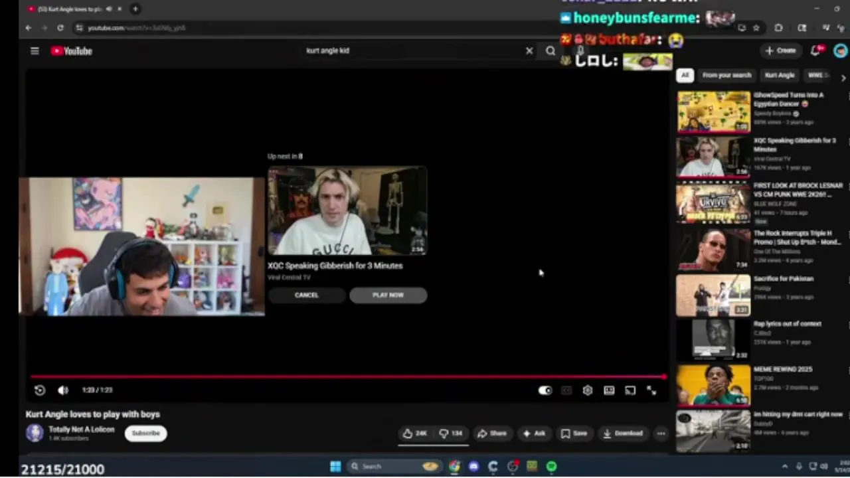The image size is (850, 478).
Task: Show next filter chips with arrow
Action: click(843, 78)
